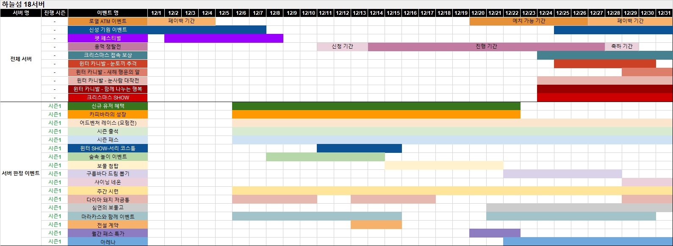The height and width of the screenshot is (246, 673).
Task: Select the 진행 시즌 column header
Action: tap(55, 13)
